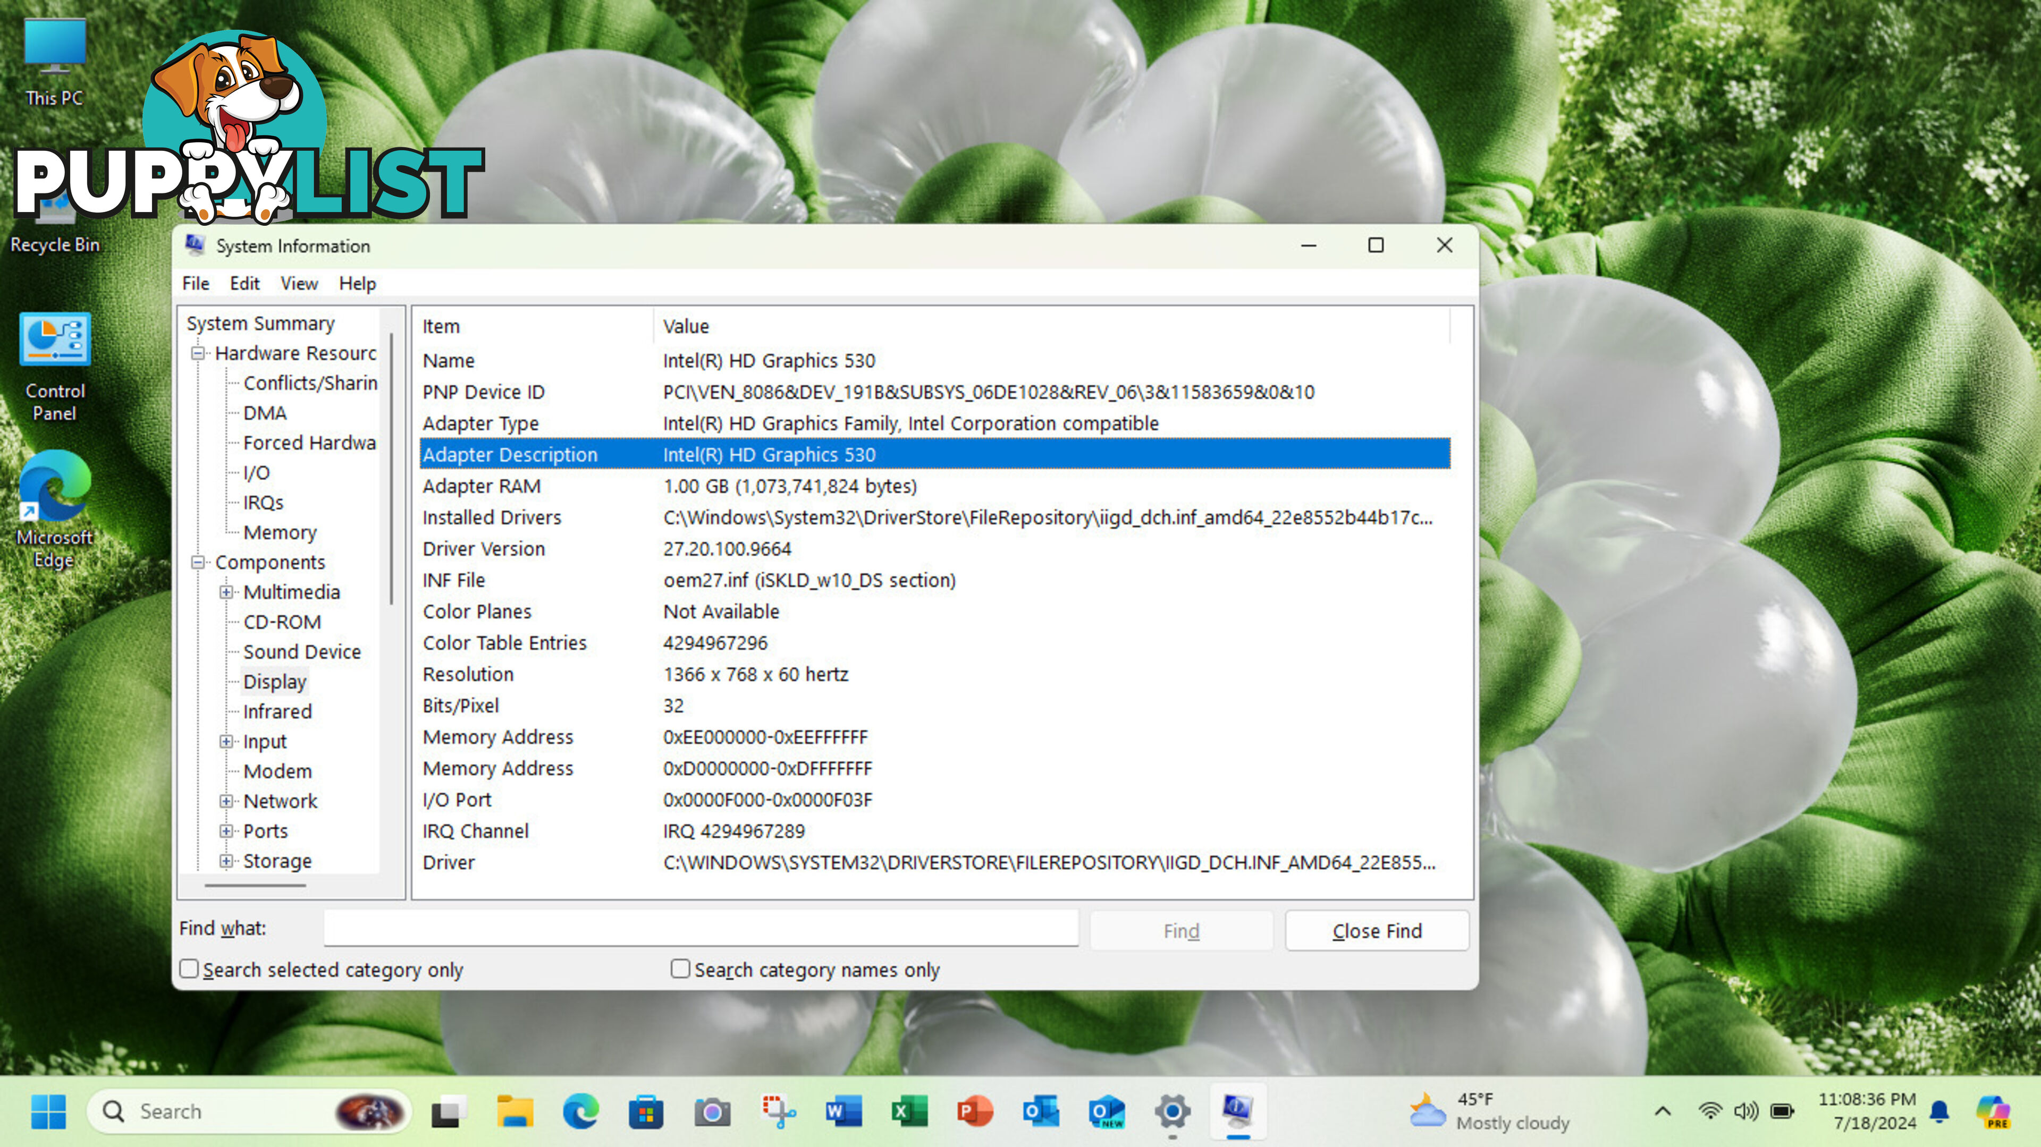Open the Camera app icon in taskbar
Image resolution: width=2041 pixels, height=1147 pixels.
(712, 1110)
